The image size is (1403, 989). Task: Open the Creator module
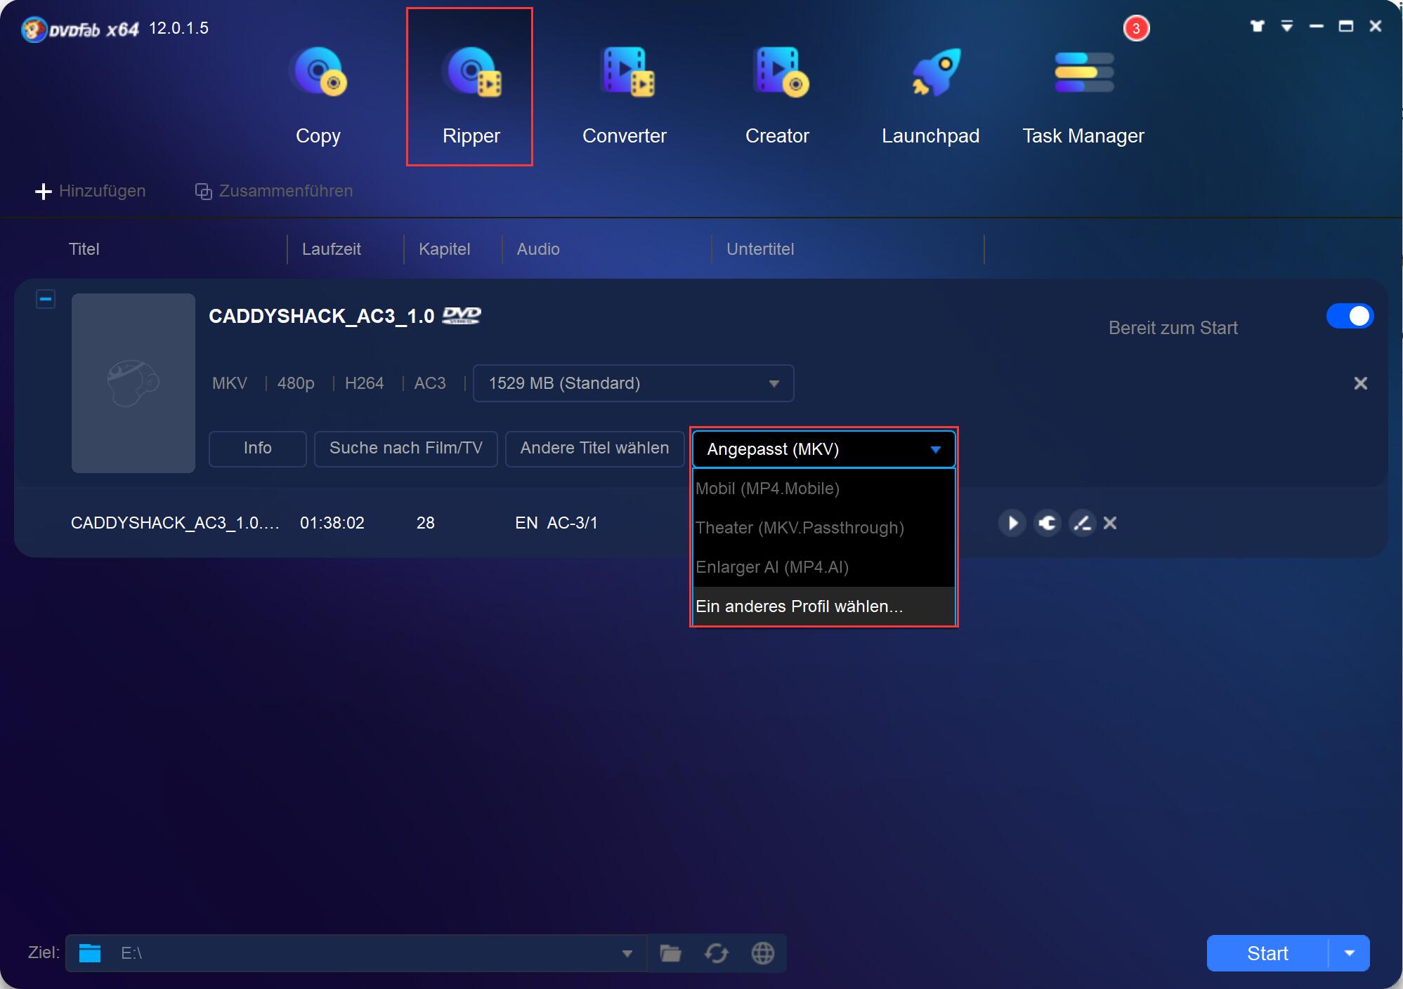coord(777,96)
